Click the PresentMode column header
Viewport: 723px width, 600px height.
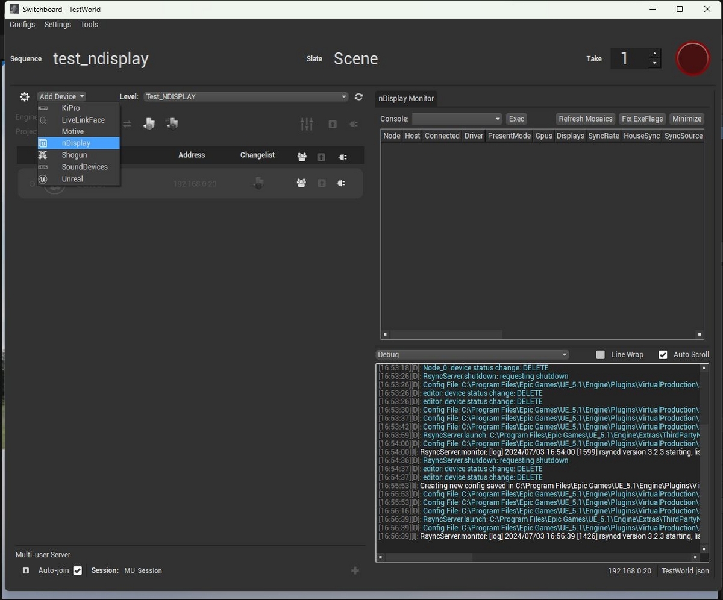coord(509,136)
